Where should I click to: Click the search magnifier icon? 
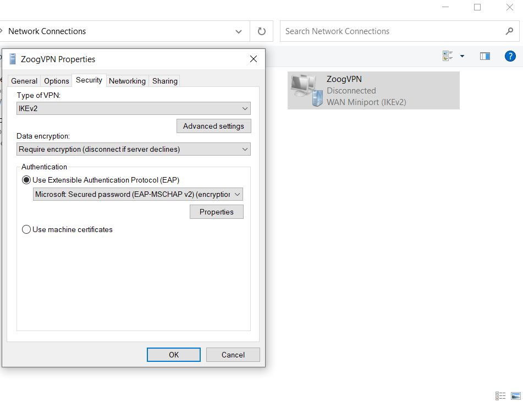(x=509, y=31)
